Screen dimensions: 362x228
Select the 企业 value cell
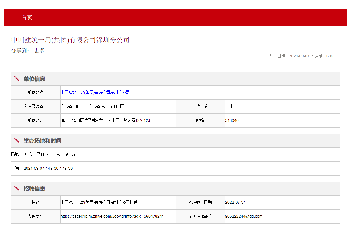pyautogui.click(x=282, y=106)
